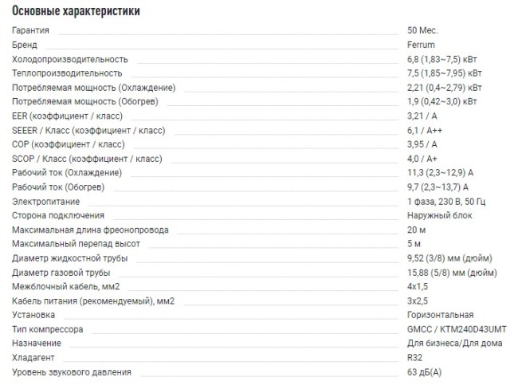Click the 'Электропитание' row label

[x=45, y=202]
